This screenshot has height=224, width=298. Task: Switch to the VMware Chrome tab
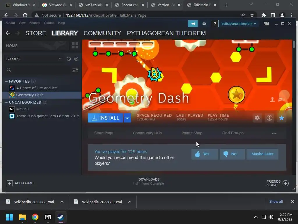coord(57,5)
